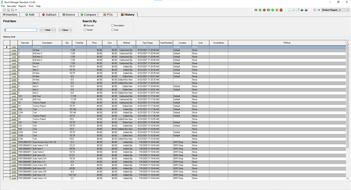The height and width of the screenshot is (190, 351).
Task: Switch to the Subtract tab
Action: [49, 14]
